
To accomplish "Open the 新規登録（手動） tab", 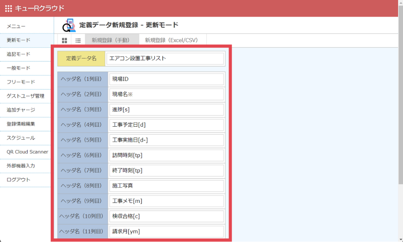I will click(x=112, y=40).
